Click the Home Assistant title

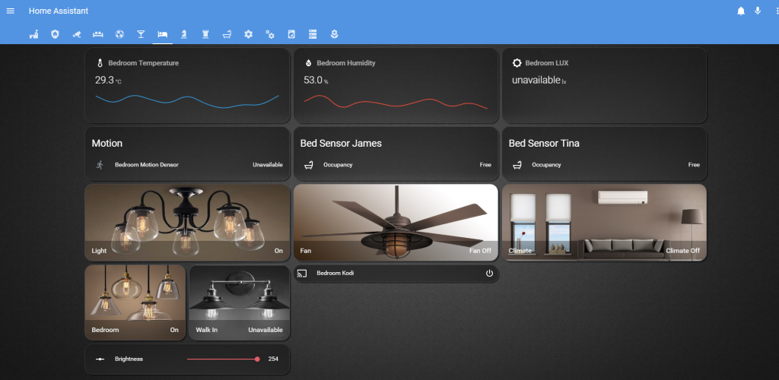(x=59, y=11)
